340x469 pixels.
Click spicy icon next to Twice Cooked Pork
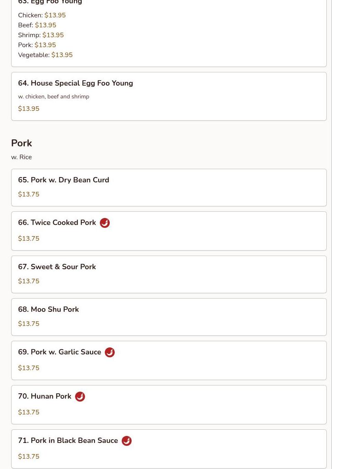click(105, 223)
